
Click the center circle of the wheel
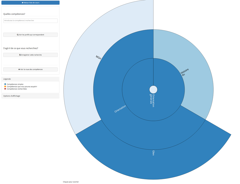pyautogui.click(x=153, y=90)
